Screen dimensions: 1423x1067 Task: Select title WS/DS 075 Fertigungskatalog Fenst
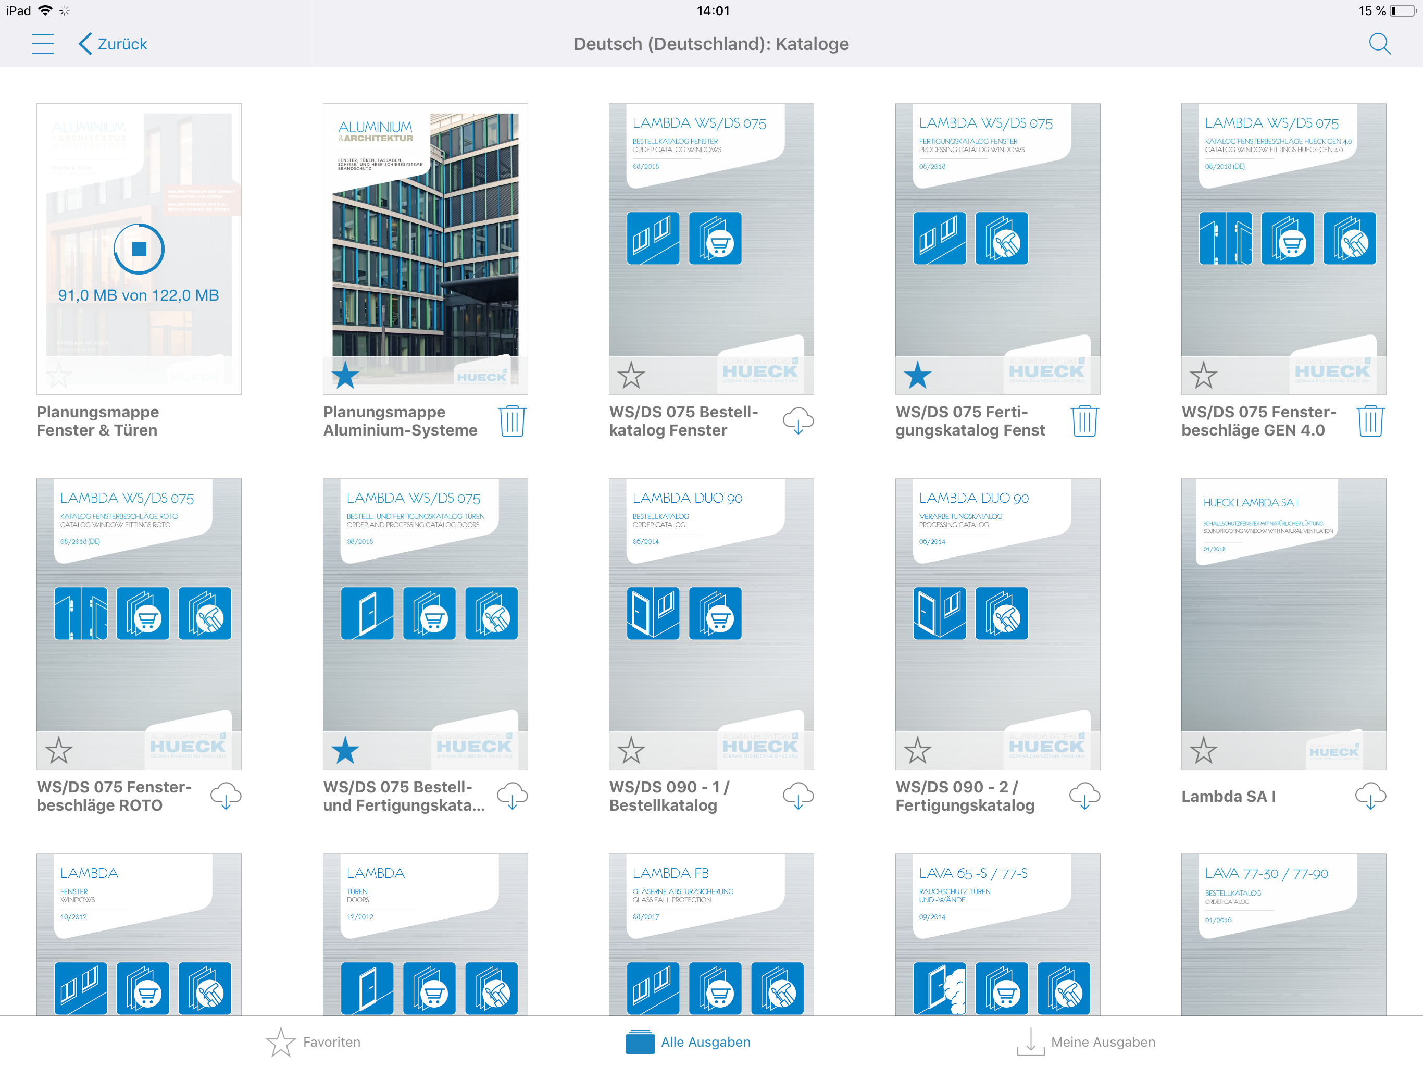point(970,421)
